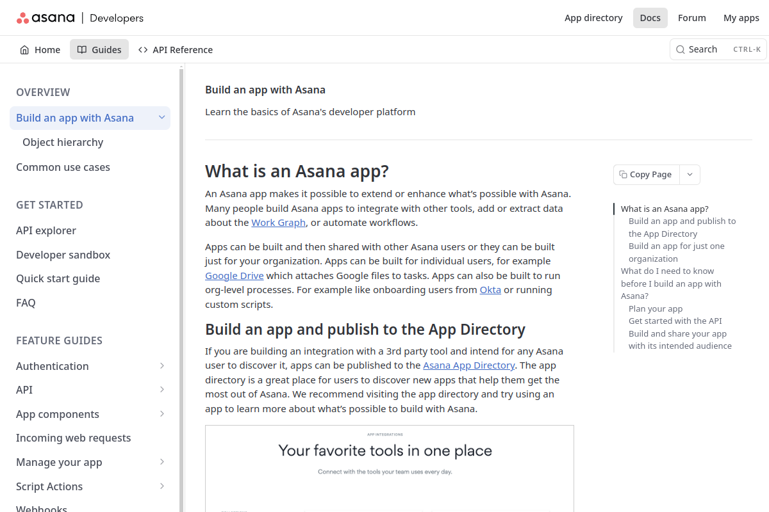Jump to 'Build an app for just one organization'
This screenshot has width=769, height=512.
[x=677, y=252]
